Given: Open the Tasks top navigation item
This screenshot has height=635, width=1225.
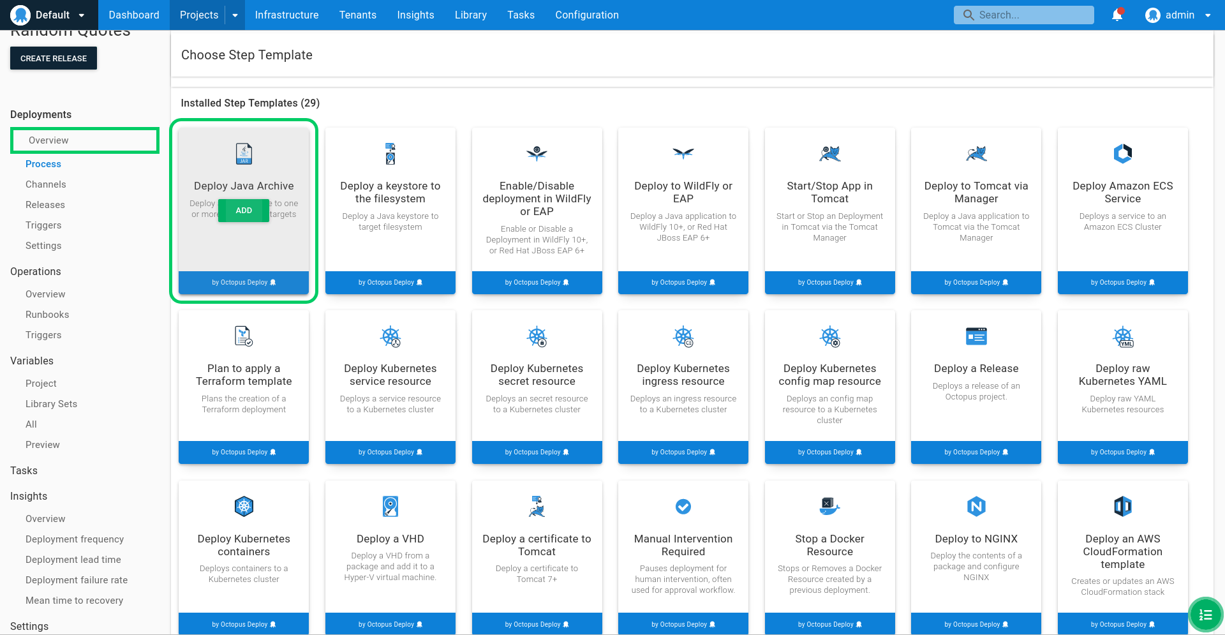Looking at the screenshot, I should 521,15.
